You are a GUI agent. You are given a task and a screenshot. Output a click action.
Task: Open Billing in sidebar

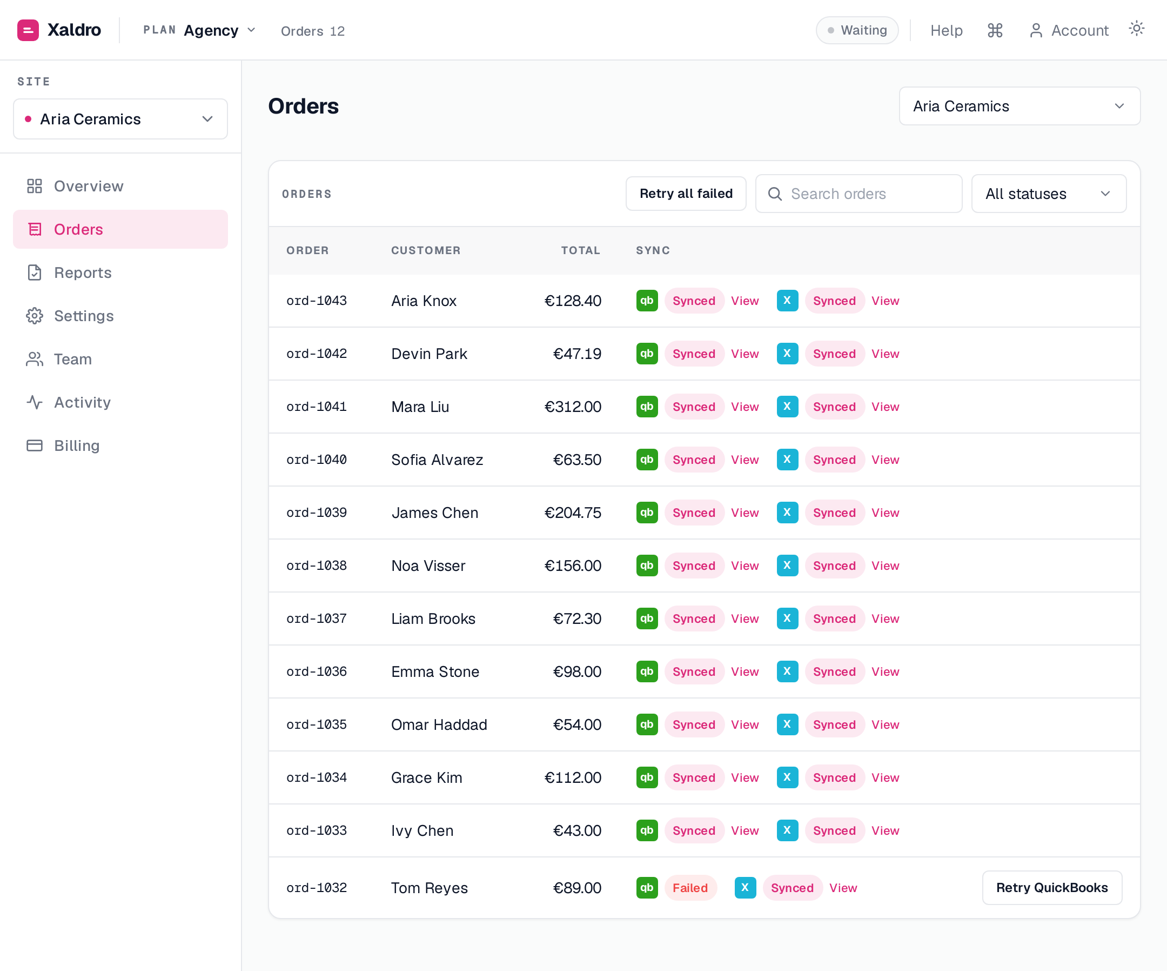coord(120,445)
